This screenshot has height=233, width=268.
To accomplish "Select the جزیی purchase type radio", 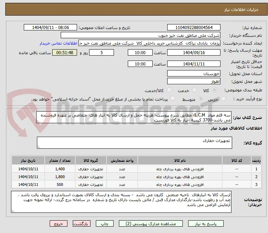I will pyautogui.click(x=223, y=99).
